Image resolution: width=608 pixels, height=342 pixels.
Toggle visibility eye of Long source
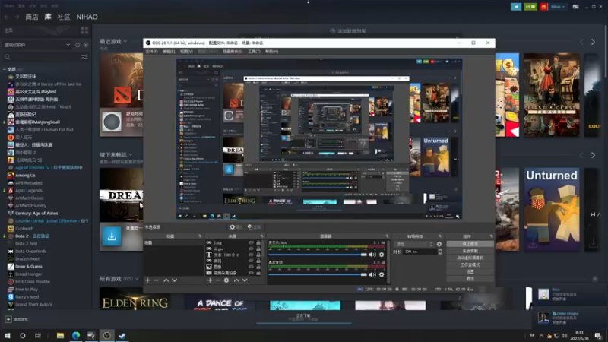click(251, 243)
